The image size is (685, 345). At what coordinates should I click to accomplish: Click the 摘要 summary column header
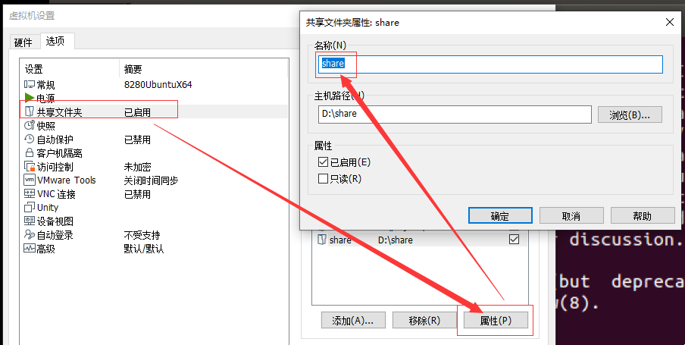point(133,69)
